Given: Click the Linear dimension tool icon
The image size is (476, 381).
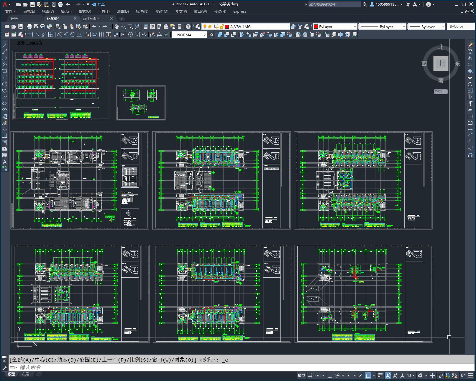Looking at the screenshot, I should [30, 34].
